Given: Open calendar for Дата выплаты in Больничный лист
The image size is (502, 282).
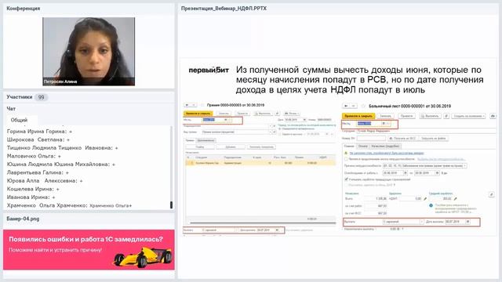Looking at the screenshot, I should pos(467,222).
